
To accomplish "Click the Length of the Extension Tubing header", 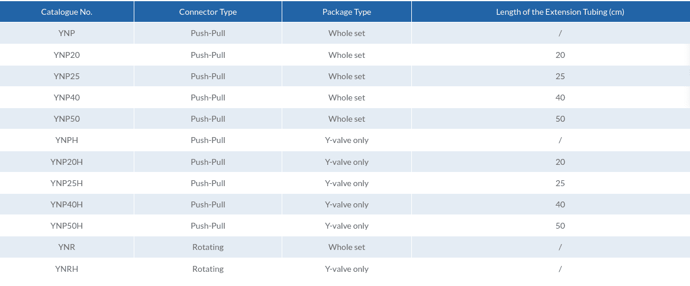I will pyautogui.click(x=560, y=12).
